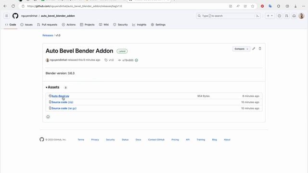Screen dimensions: 308x173
Task: Switch to the Security tab
Action: coord(120,25)
